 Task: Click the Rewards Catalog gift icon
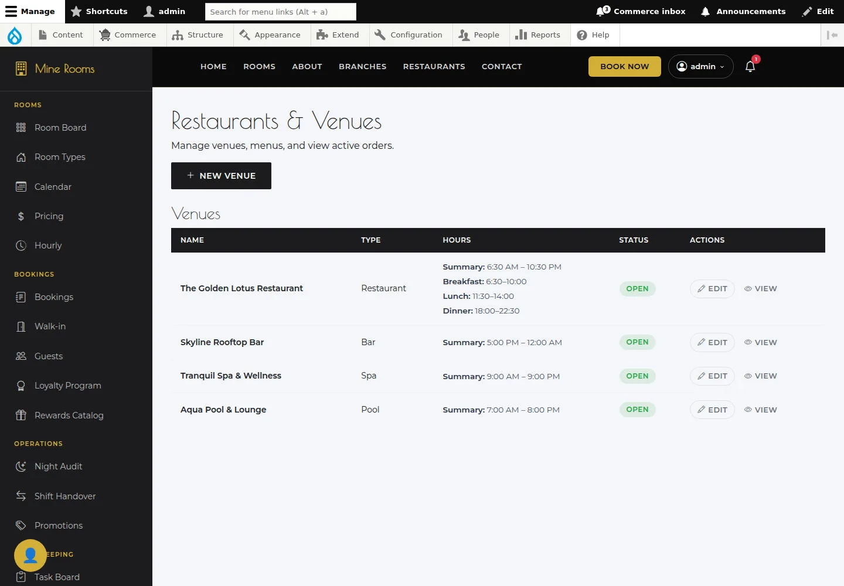pos(21,415)
